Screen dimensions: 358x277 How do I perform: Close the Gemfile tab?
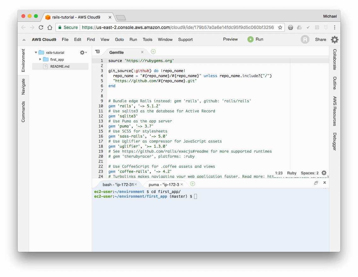pyautogui.click(x=142, y=52)
